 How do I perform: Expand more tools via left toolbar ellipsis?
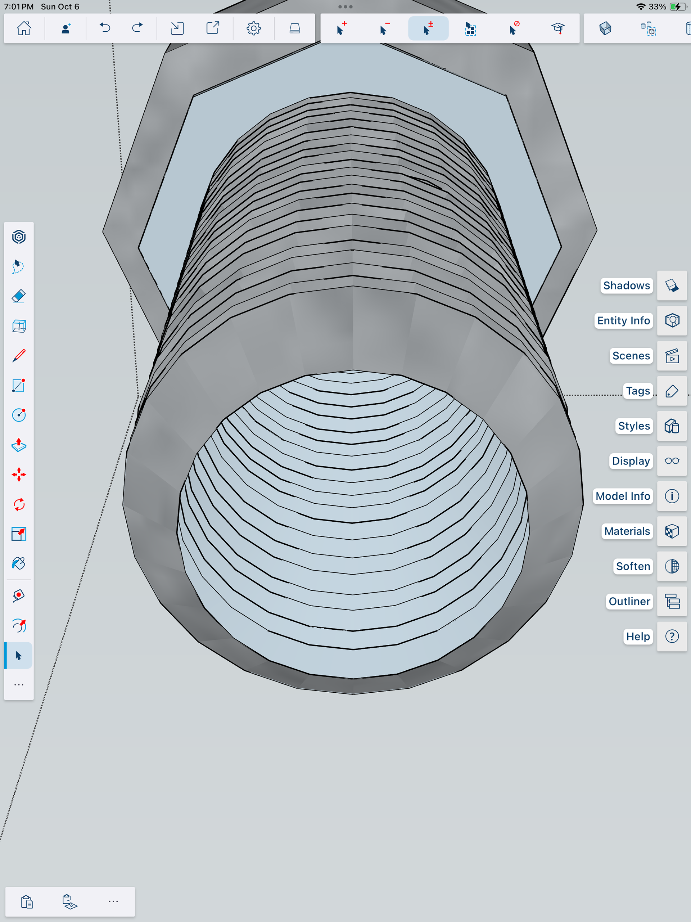pyautogui.click(x=19, y=685)
